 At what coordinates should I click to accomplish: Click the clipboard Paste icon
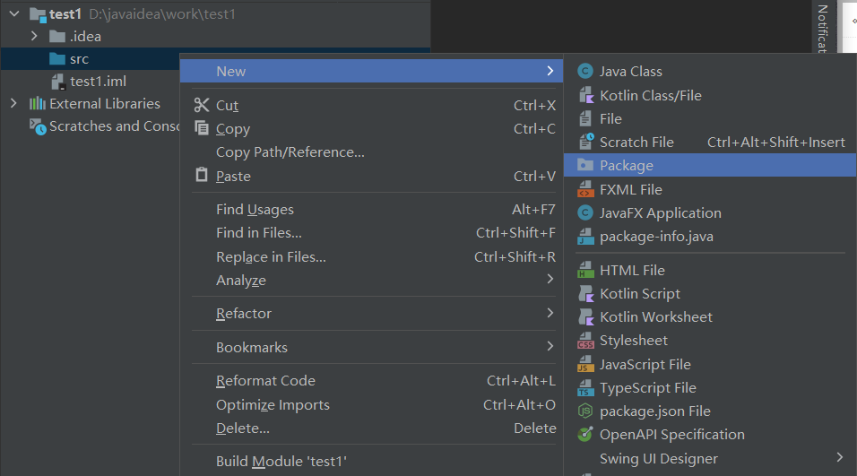(202, 176)
